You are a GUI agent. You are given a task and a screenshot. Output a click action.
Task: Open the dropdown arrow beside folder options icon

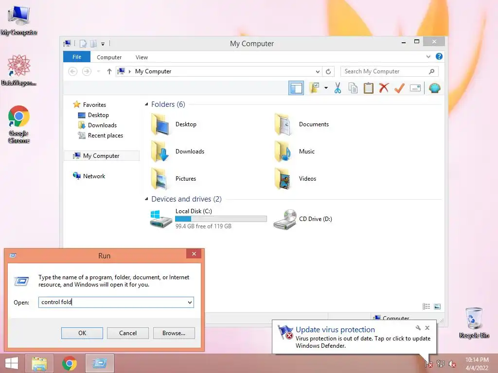(326, 88)
